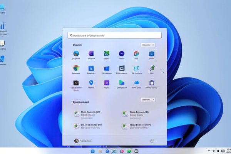This screenshot has height=154, width=231.
Task: Open the purple rounded app icon in pinned apps
Action: [91, 54]
